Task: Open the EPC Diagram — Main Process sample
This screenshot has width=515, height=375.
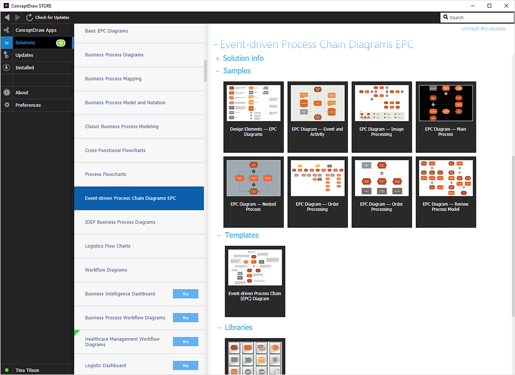Action: pyautogui.click(x=446, y=117)
